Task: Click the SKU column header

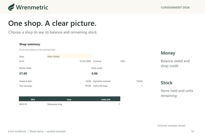Action: pos(33,99)
